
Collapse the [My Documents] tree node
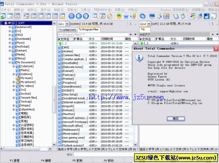[x=10, y=62]
